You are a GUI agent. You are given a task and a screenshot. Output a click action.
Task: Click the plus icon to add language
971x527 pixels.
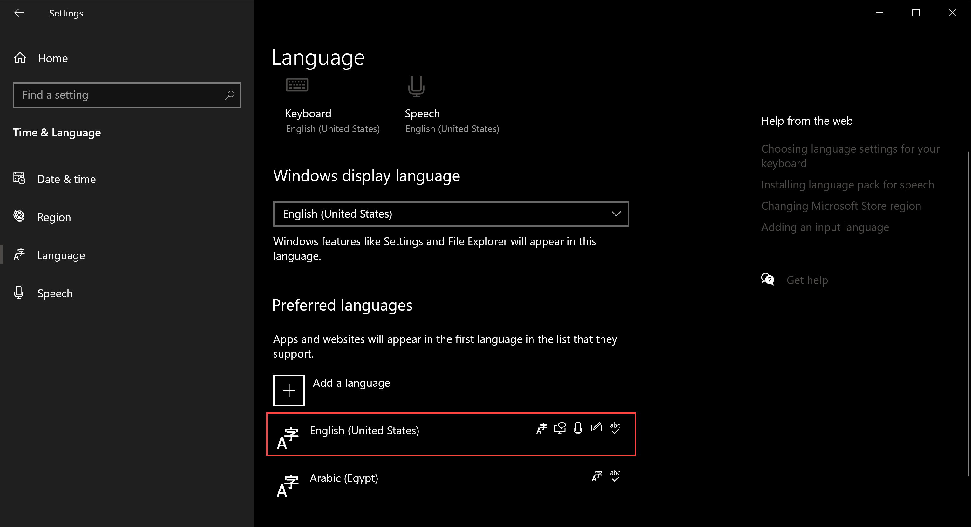point(289,391)
